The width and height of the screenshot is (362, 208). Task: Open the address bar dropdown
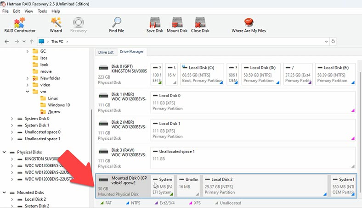[326, 41]
